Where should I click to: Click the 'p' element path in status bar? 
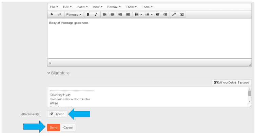(50, 63)
